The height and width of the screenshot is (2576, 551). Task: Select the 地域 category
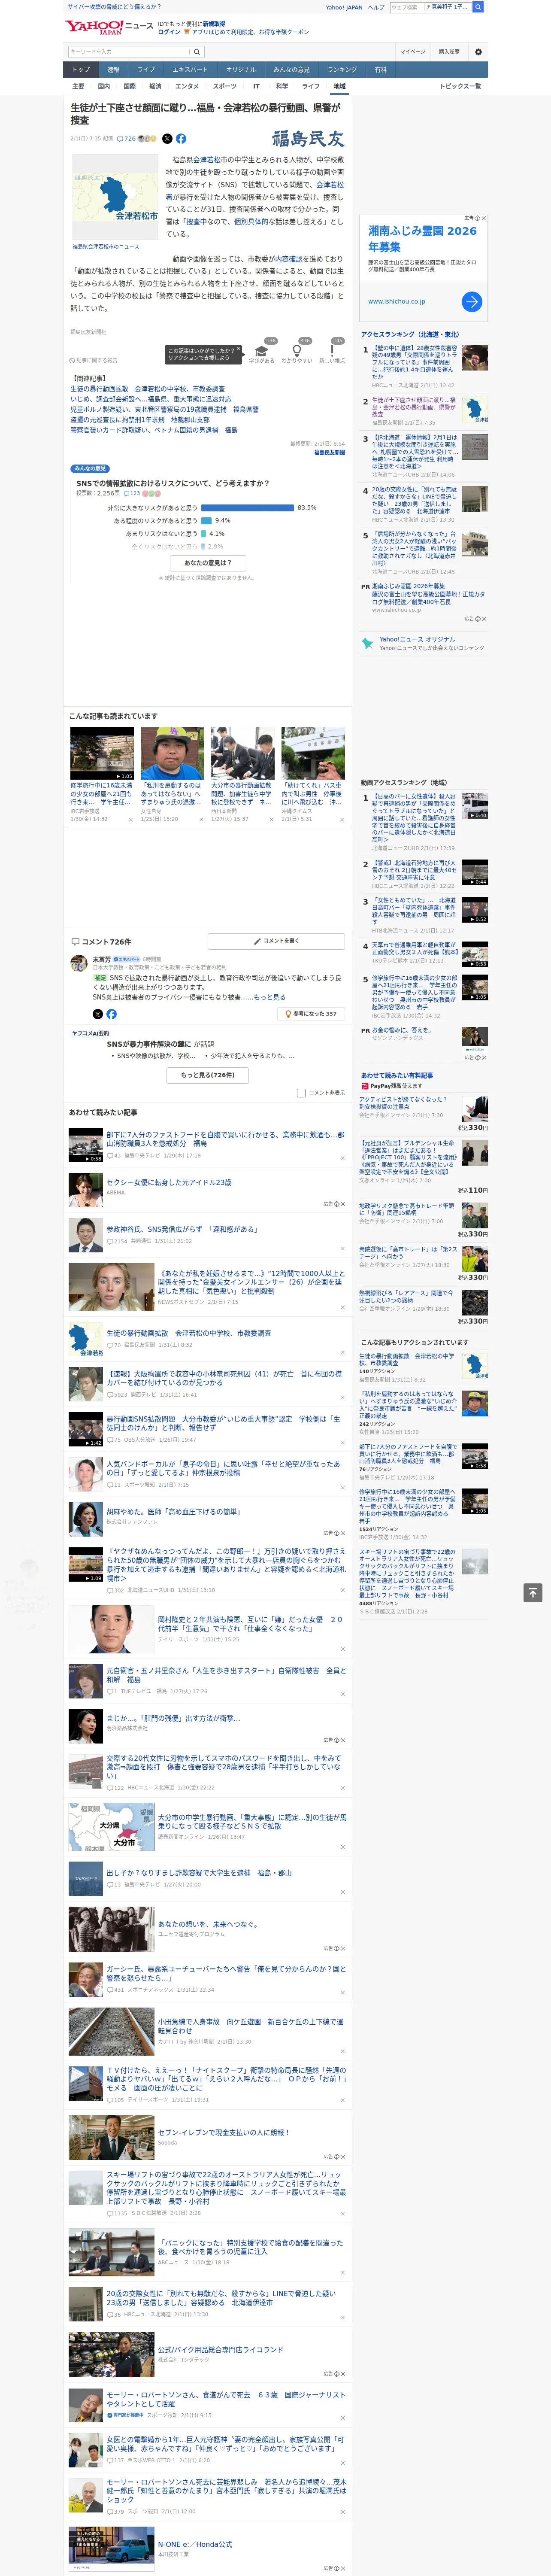[339, 86]
